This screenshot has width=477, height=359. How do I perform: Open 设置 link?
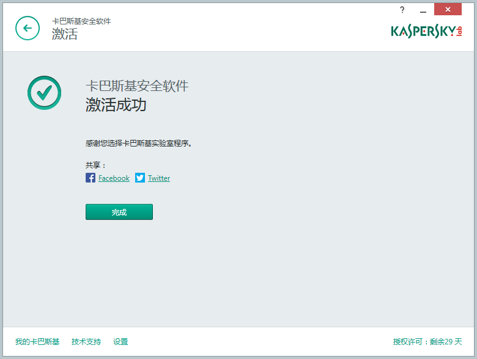(x=120, y=342)
